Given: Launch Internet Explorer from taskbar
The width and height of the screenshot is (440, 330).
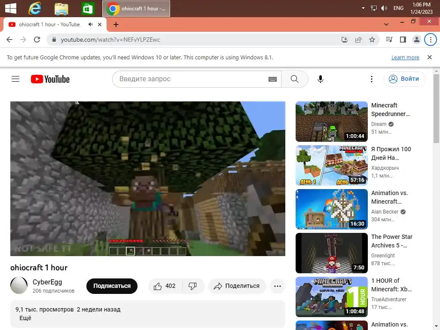Looking at the screenshot, I should tap(35, 9).
